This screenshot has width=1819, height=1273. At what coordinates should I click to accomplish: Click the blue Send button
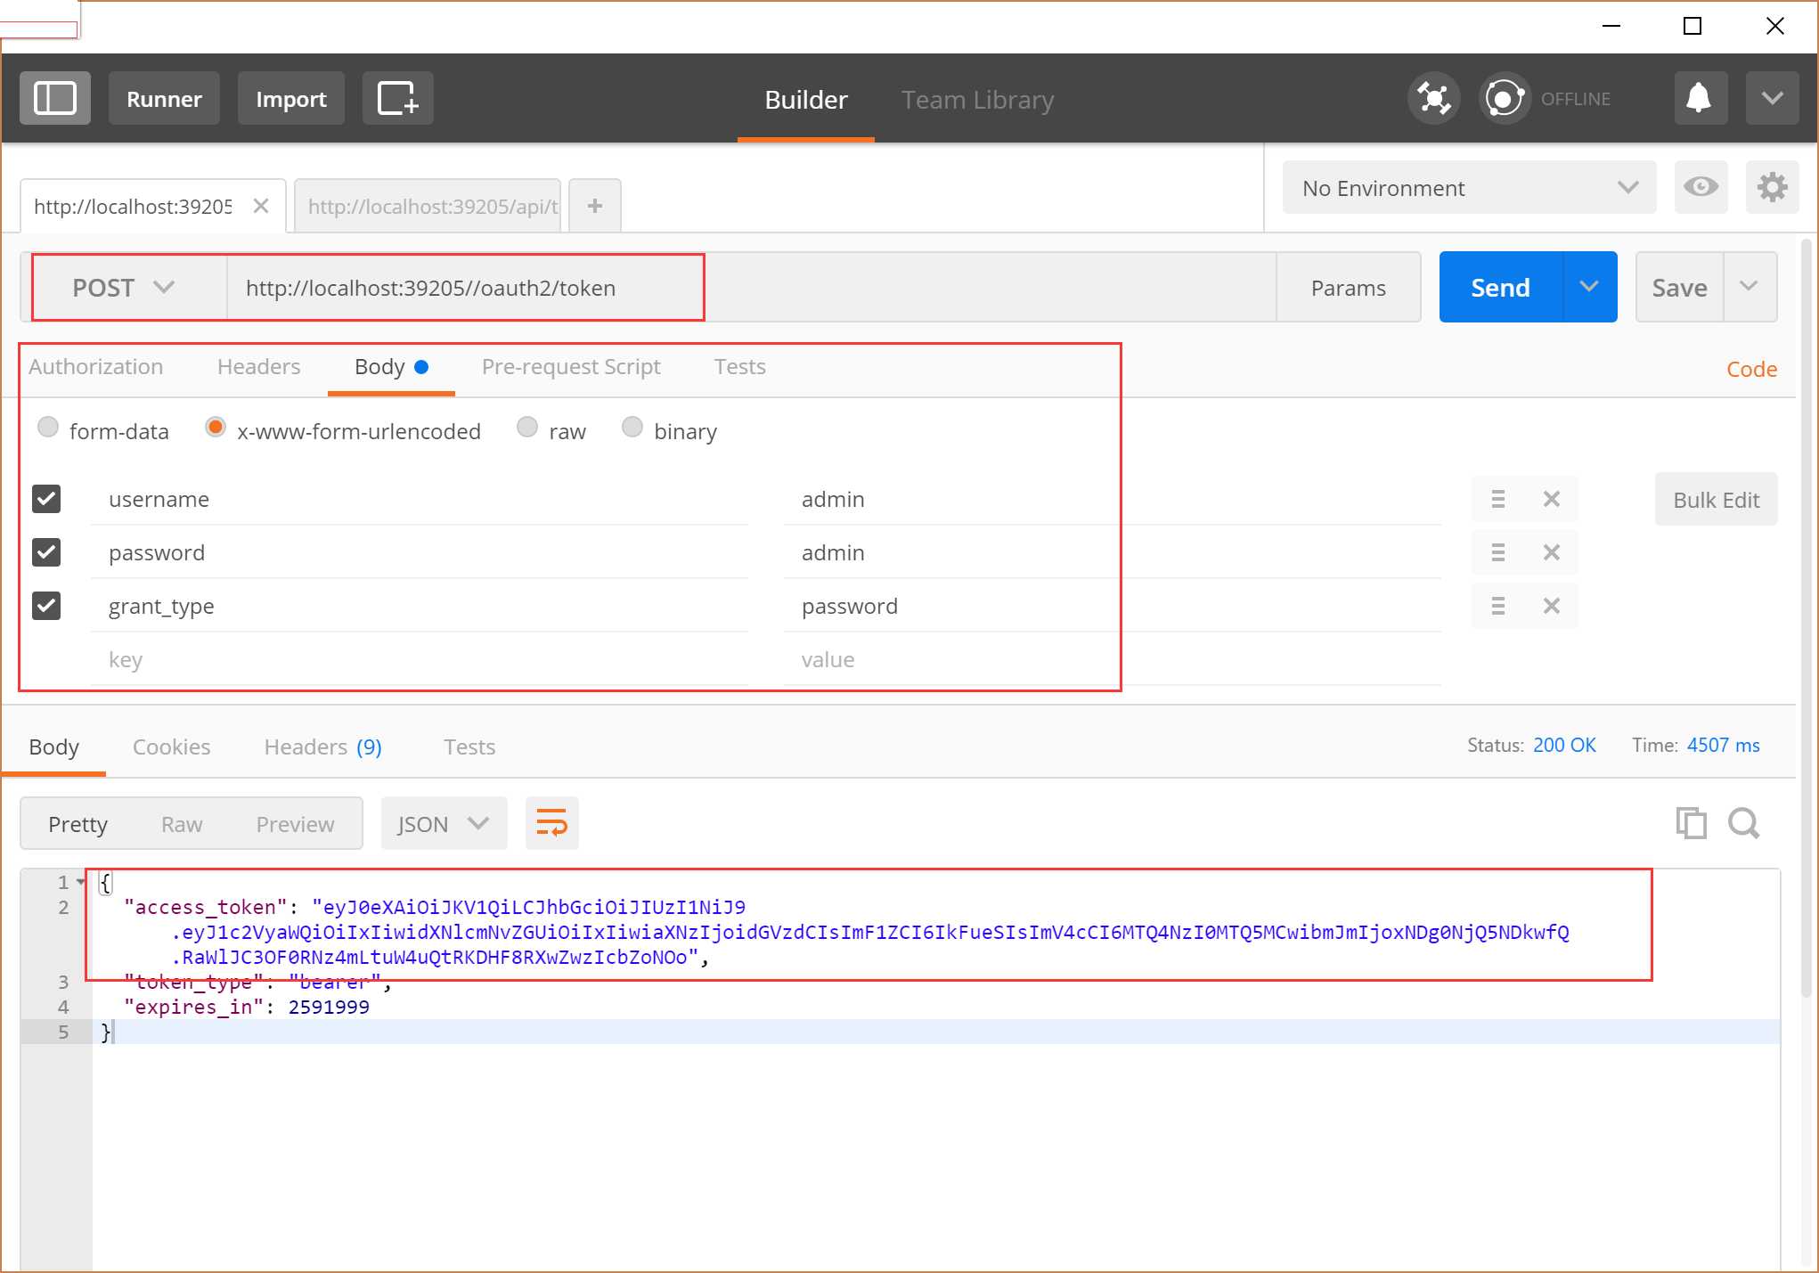pos(1501,287)
